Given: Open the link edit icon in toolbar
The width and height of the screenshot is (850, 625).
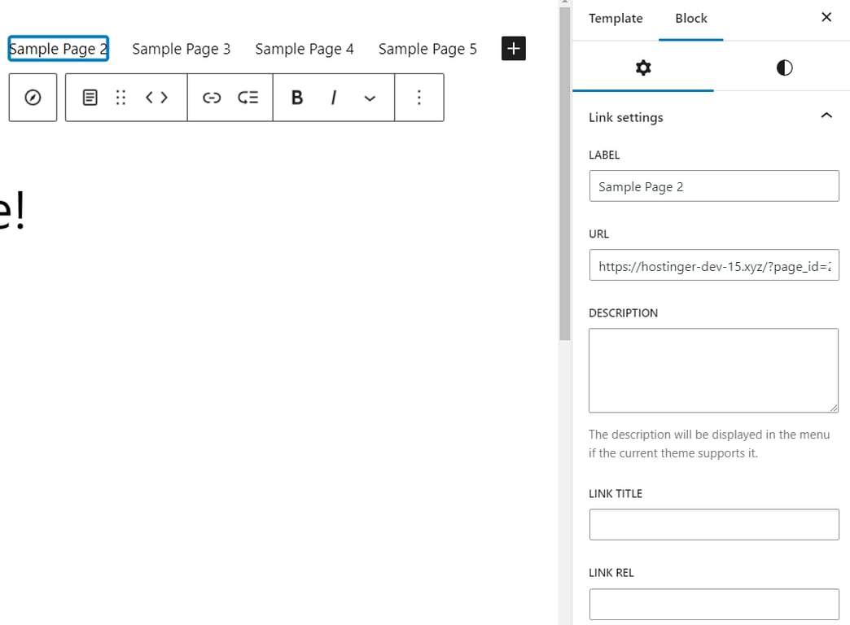Looking at the screenshot, I should coord(212,98).
